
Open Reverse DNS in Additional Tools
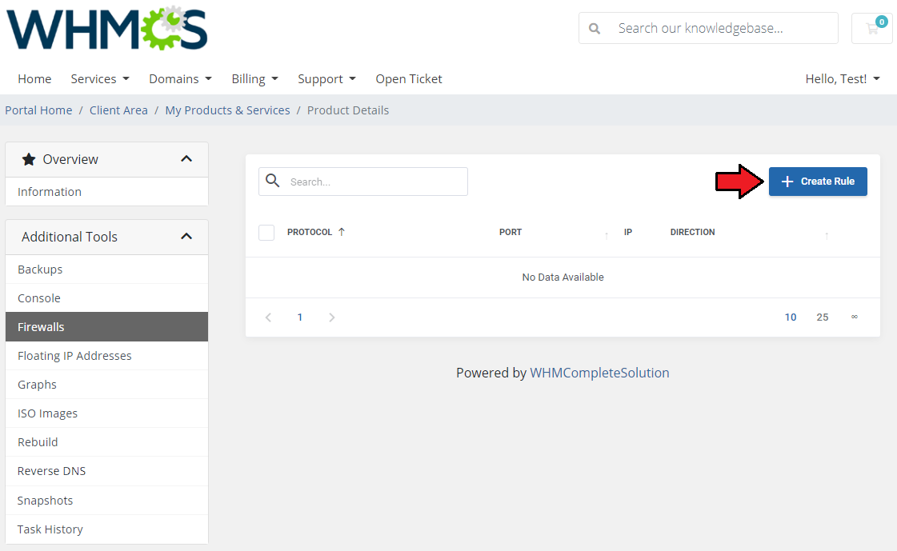(107, 471)
